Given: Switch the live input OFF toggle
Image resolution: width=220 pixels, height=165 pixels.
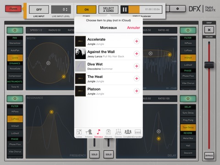Looking at the screenshot, I should 39,10.
